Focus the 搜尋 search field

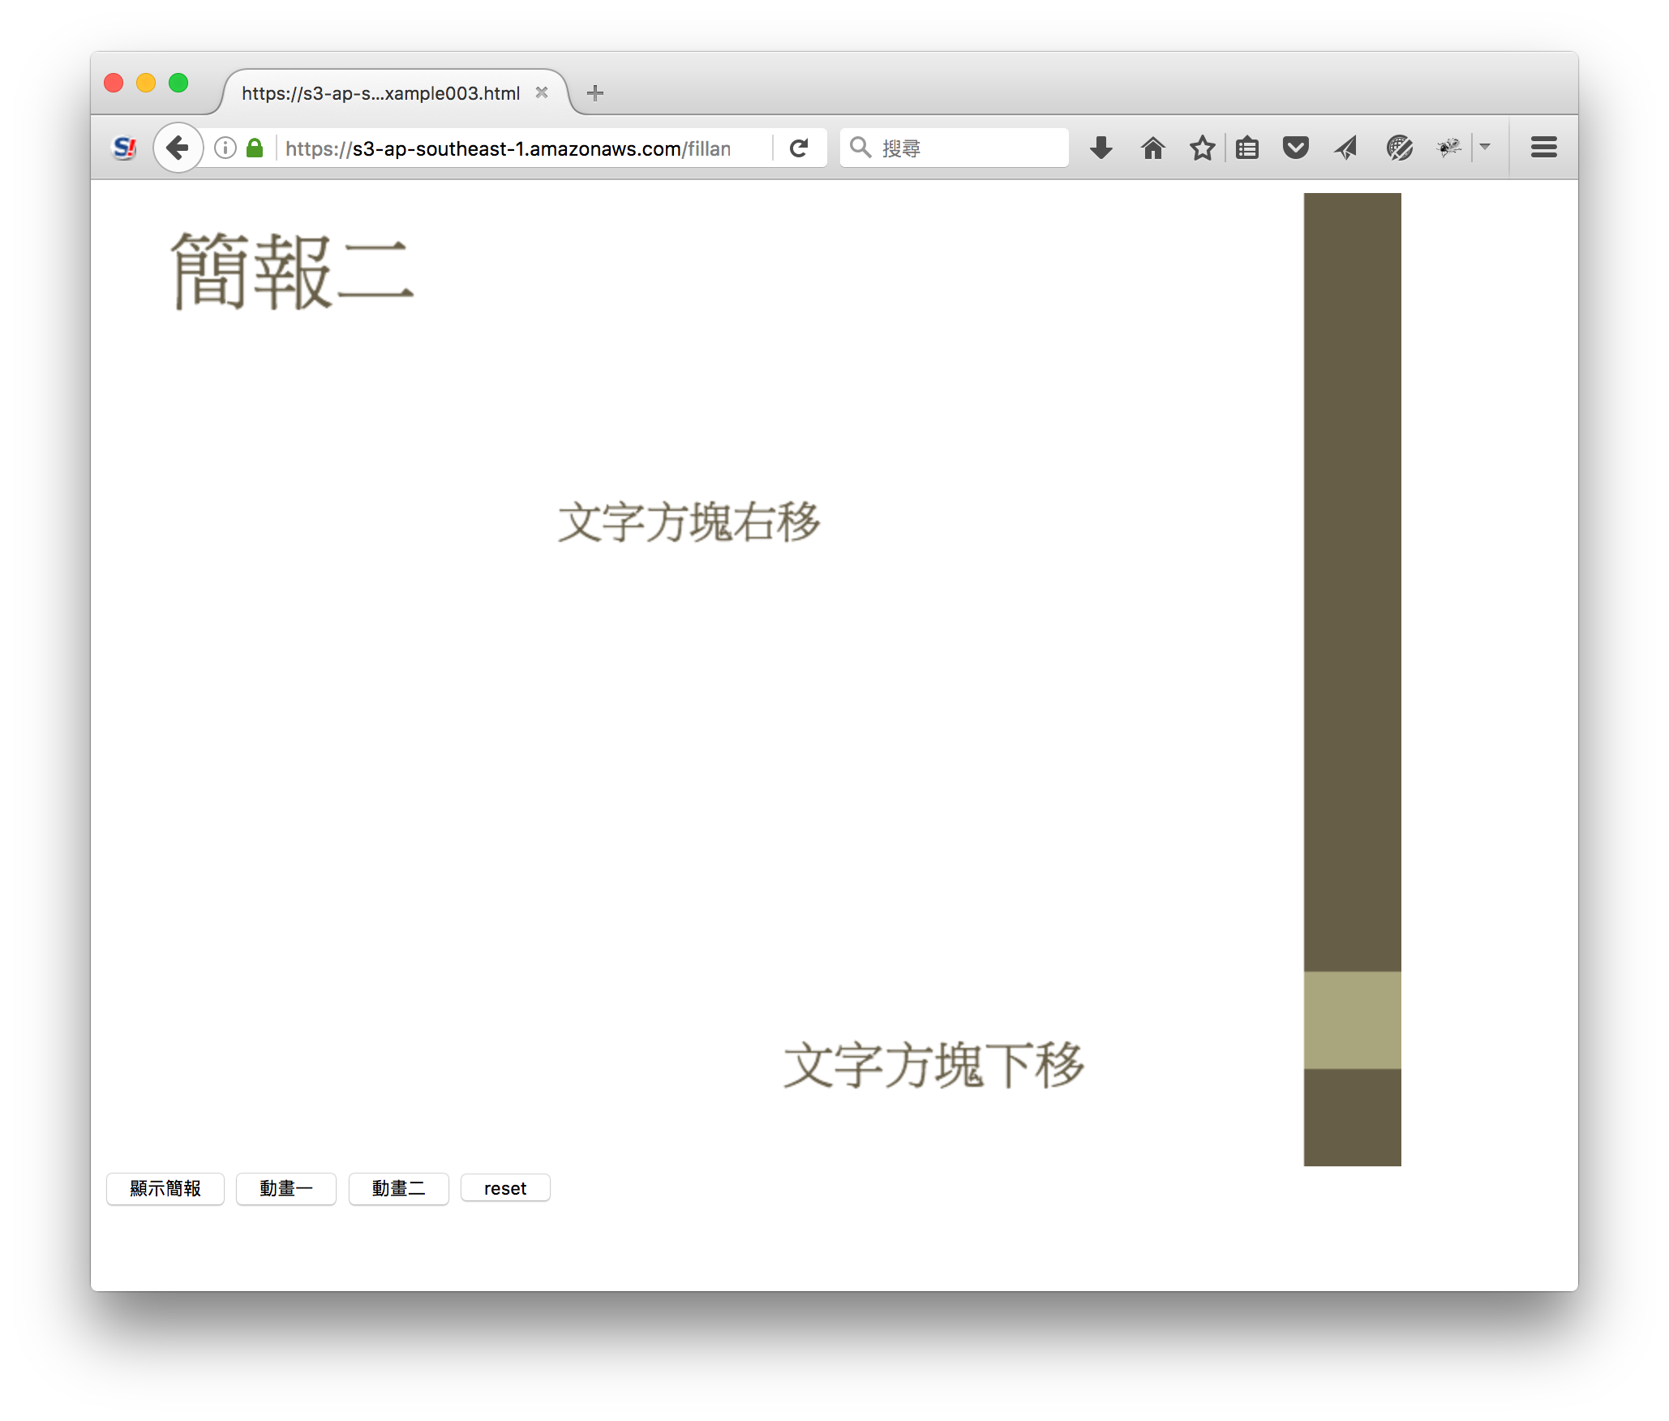pyautogui.click(x=955, y=148)
